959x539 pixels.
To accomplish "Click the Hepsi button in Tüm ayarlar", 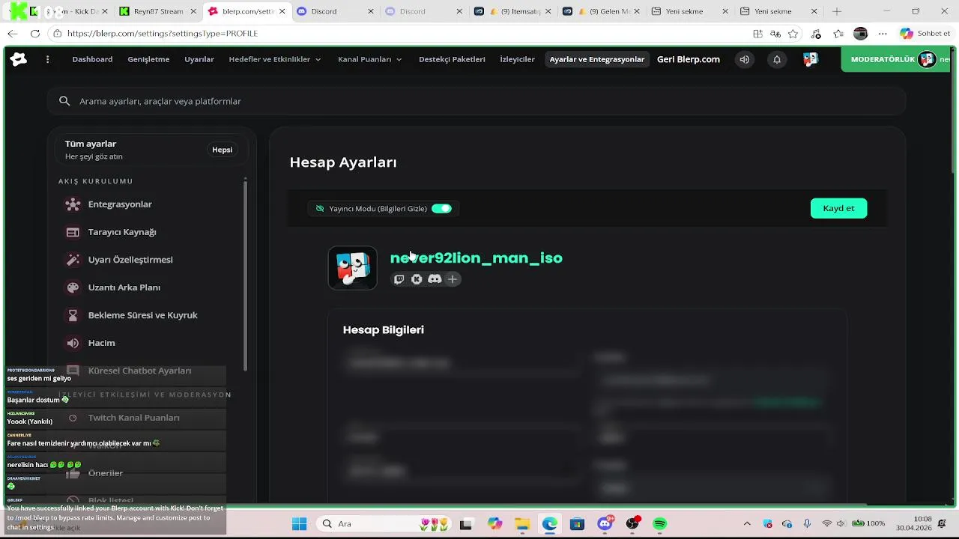I will click(222, 150).
